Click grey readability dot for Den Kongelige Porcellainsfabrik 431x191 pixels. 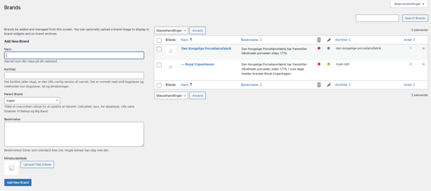point(328,49)
